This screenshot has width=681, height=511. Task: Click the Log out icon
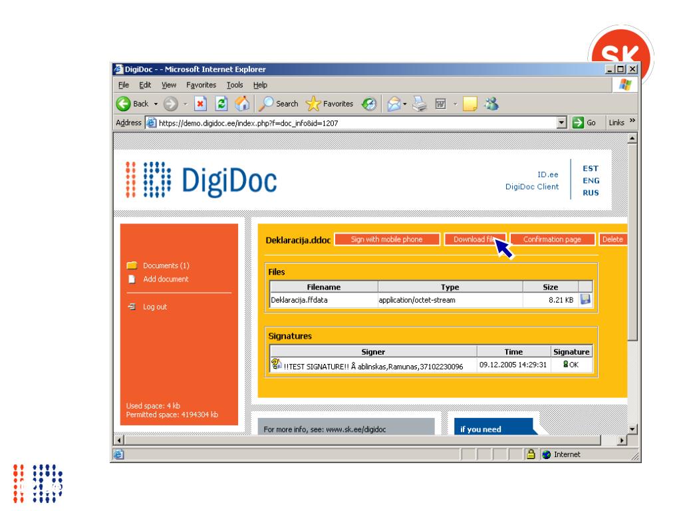[132, 307]
